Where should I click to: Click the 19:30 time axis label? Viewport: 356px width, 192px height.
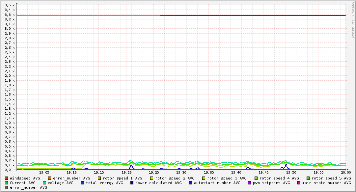click(181, 173)
